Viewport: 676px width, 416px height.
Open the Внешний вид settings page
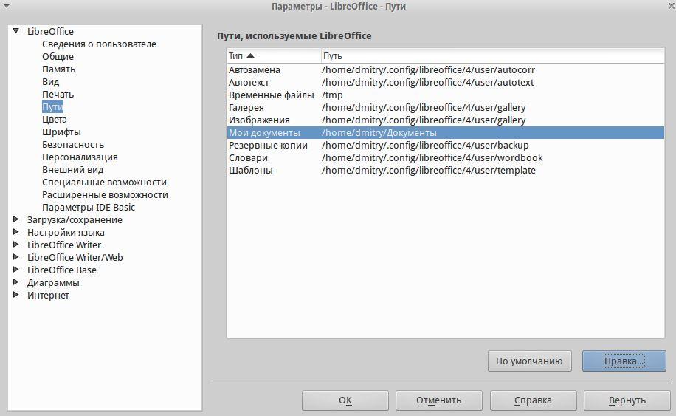pos(72,170)
